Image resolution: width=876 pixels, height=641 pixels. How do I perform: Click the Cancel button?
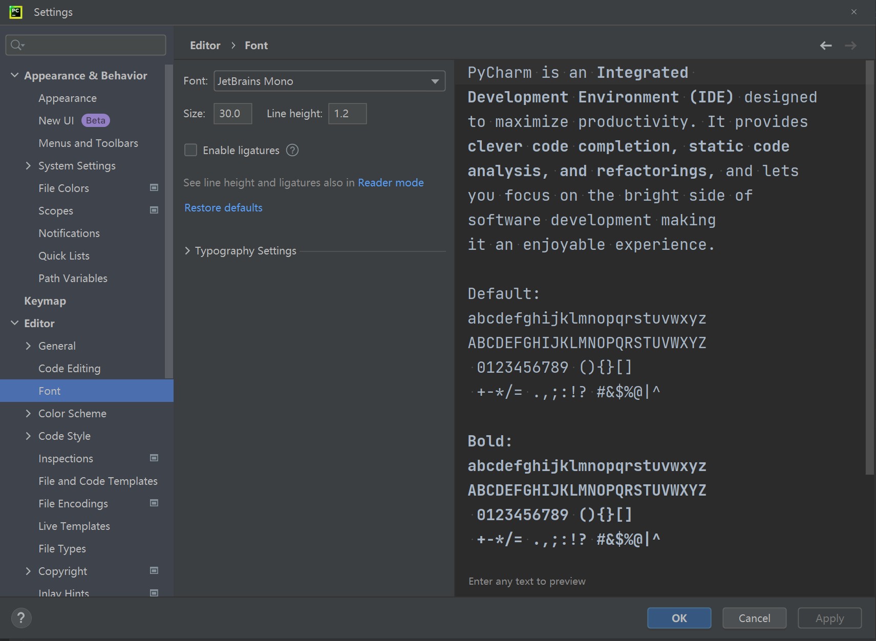click(x=754, y=618)
